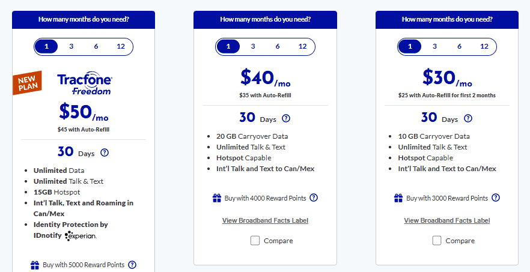This screenshot has height=272, width=530.
Task: Check Compare box on the $30 plan
Action: point(437,241)
